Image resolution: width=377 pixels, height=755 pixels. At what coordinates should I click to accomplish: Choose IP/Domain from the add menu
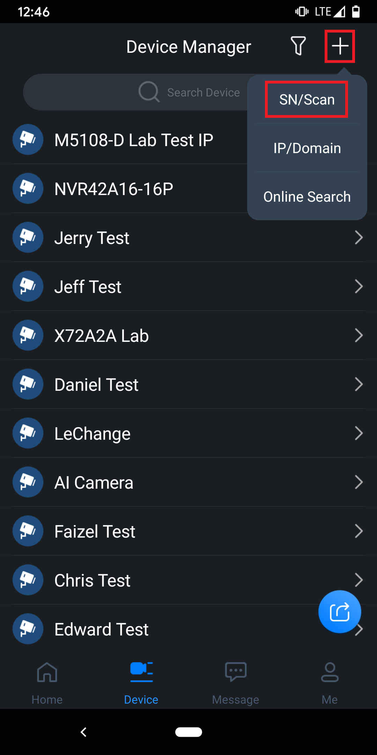[x=307, y=148]
